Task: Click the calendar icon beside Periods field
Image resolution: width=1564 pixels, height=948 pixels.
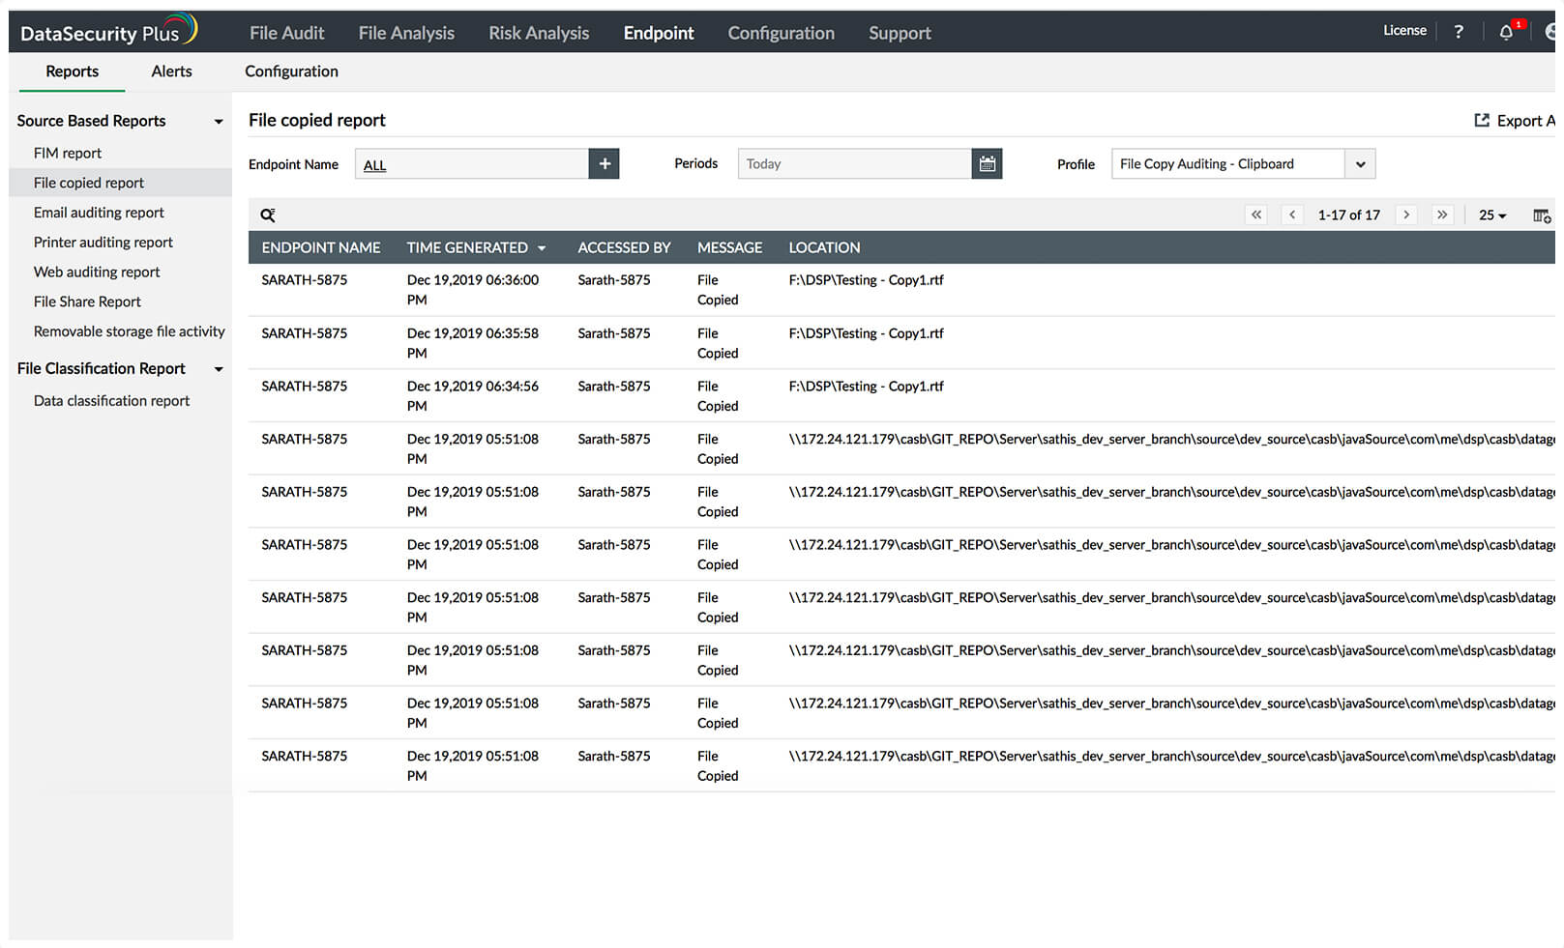Action: tap(987, 163)
